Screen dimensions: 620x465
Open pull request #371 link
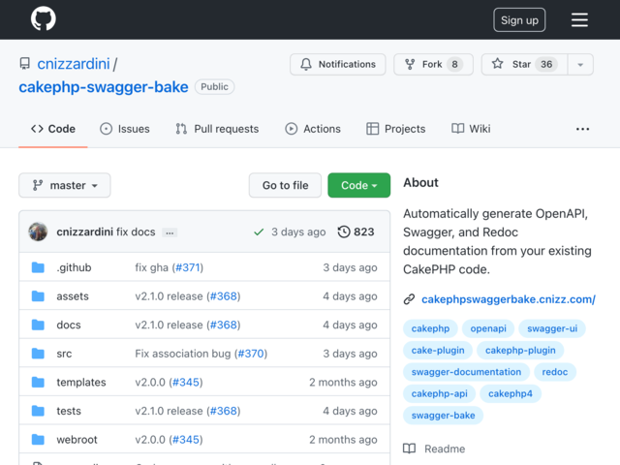187,267
